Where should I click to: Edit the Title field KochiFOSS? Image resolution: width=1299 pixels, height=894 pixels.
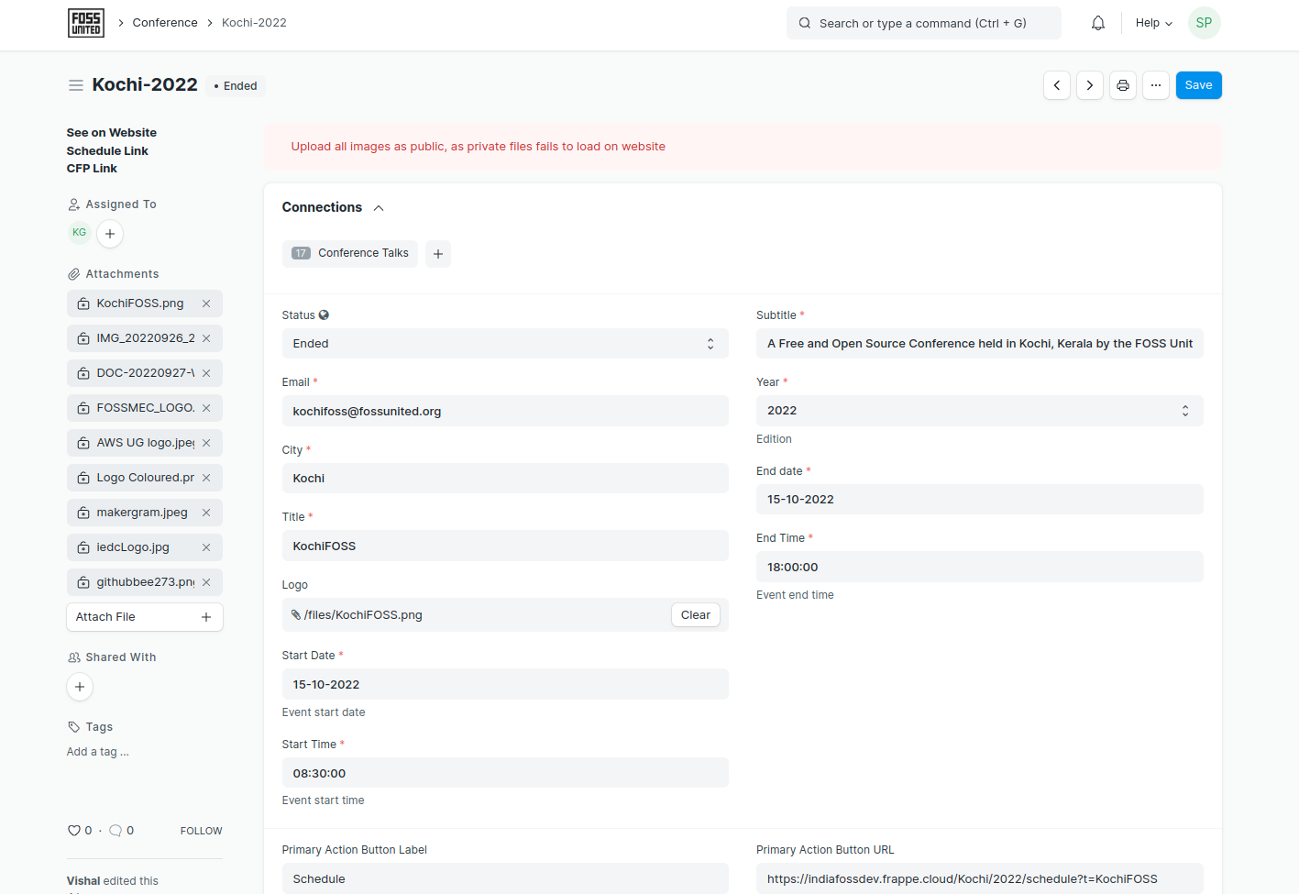pos(505,546)
